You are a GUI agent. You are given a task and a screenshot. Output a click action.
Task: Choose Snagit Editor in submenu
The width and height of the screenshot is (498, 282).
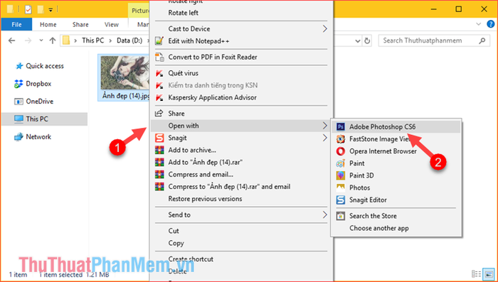coord(396,200)
